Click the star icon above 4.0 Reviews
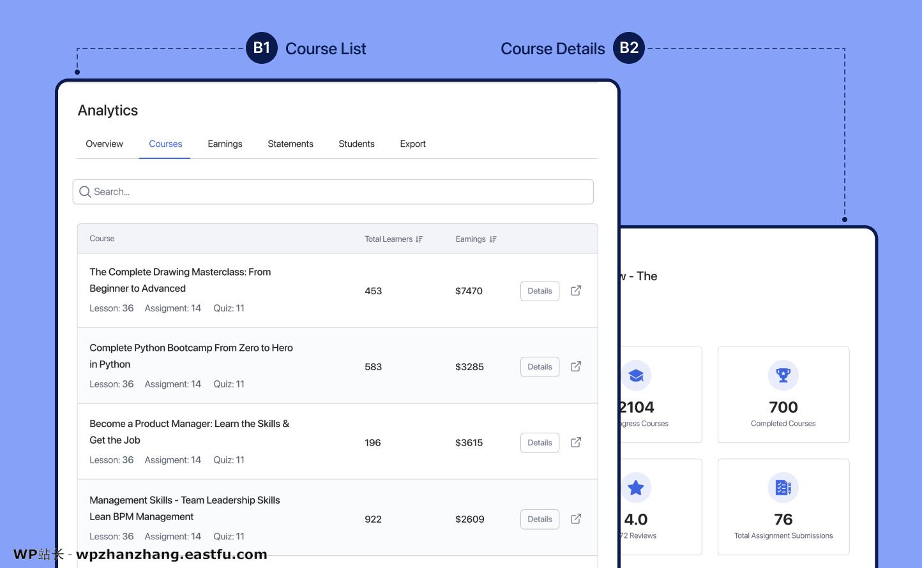The height and width of the screenshot is (568, 922). tap(635, 487)
